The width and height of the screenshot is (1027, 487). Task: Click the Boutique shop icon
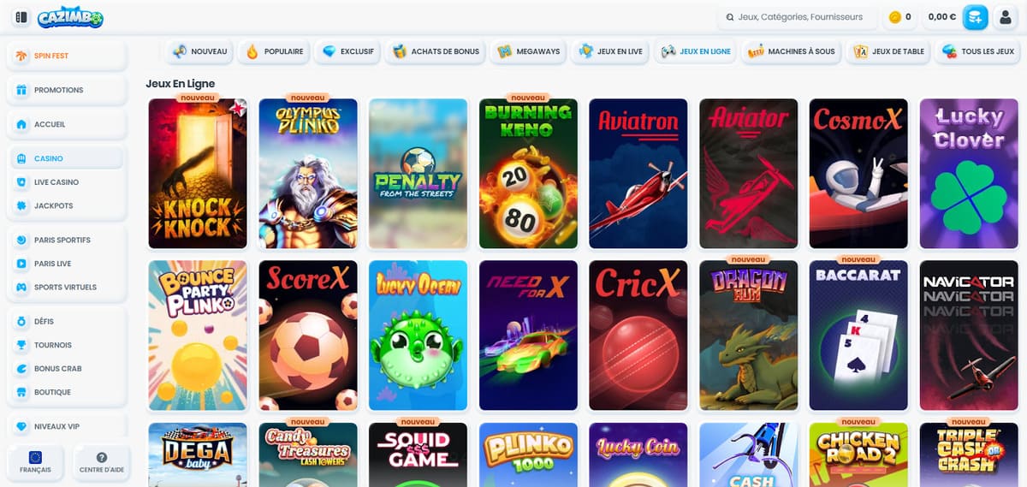click(21, 392)
